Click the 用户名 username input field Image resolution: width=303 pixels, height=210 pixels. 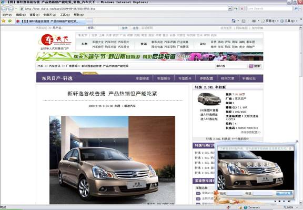[74, 28]
